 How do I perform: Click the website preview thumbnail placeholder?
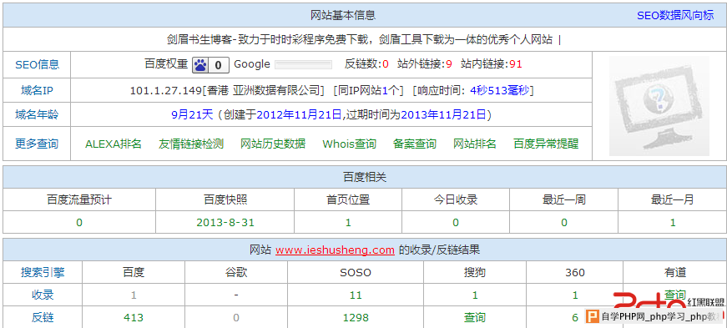point(659,106)
